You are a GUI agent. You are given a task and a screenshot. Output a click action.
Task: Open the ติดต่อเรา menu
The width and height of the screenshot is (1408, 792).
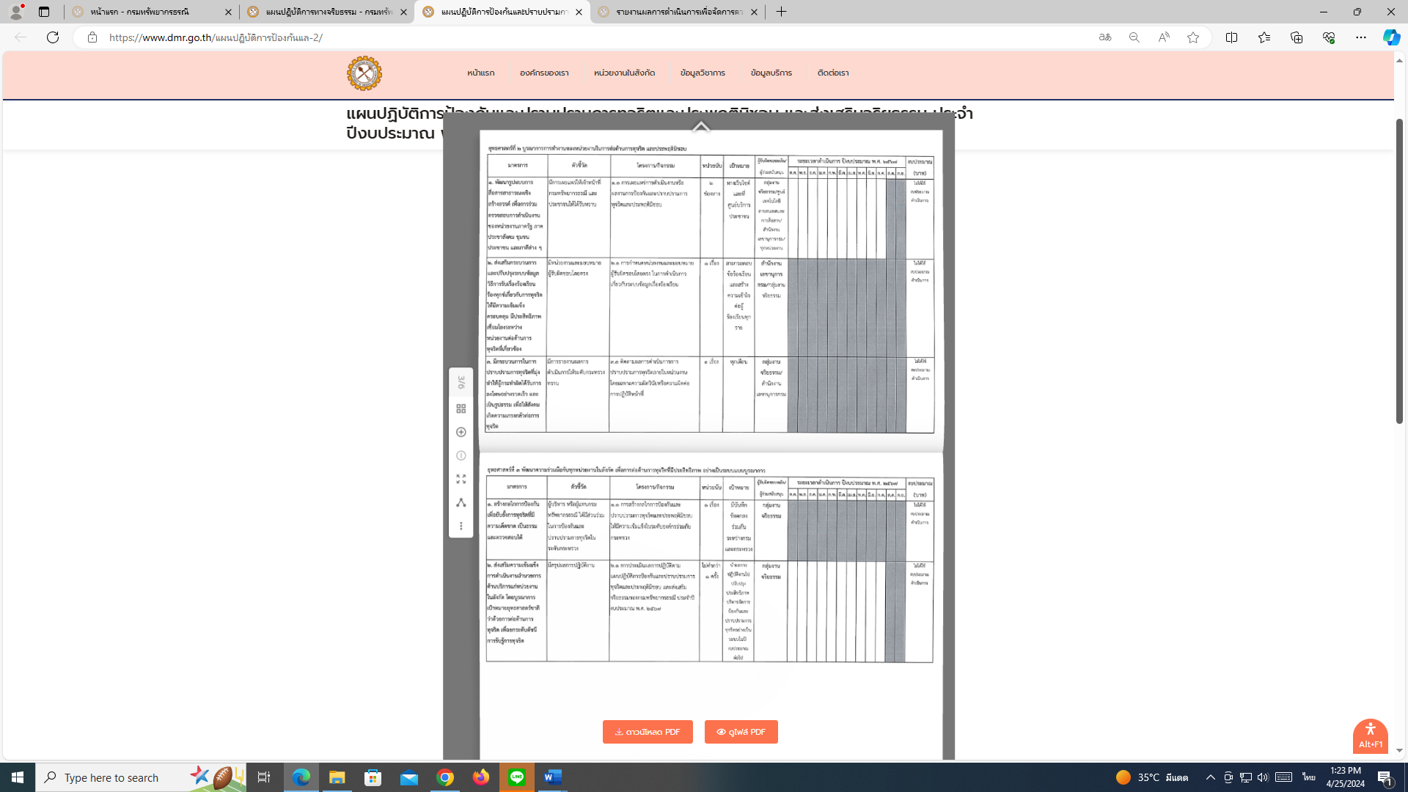(833, 73)
